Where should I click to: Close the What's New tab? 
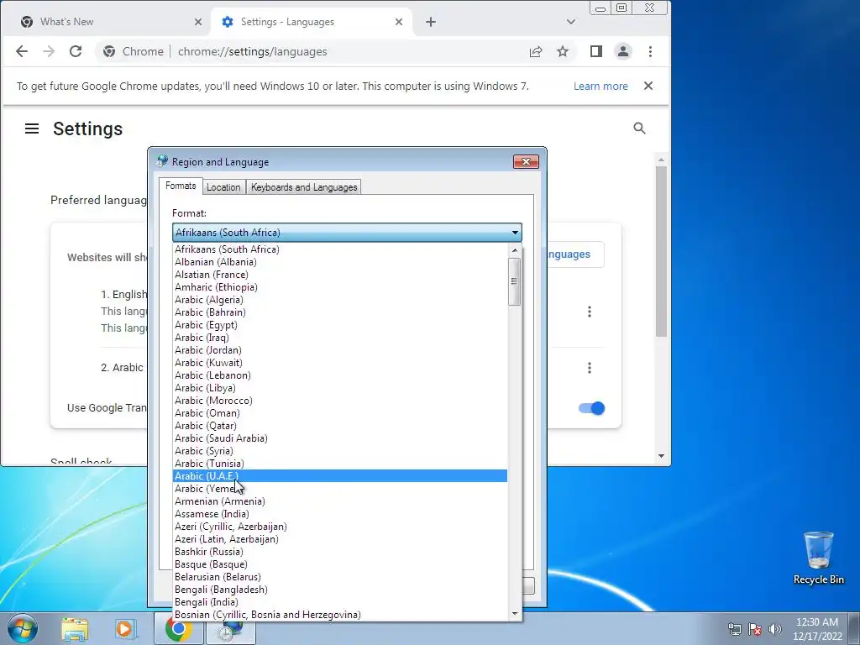tap(198, 22)
